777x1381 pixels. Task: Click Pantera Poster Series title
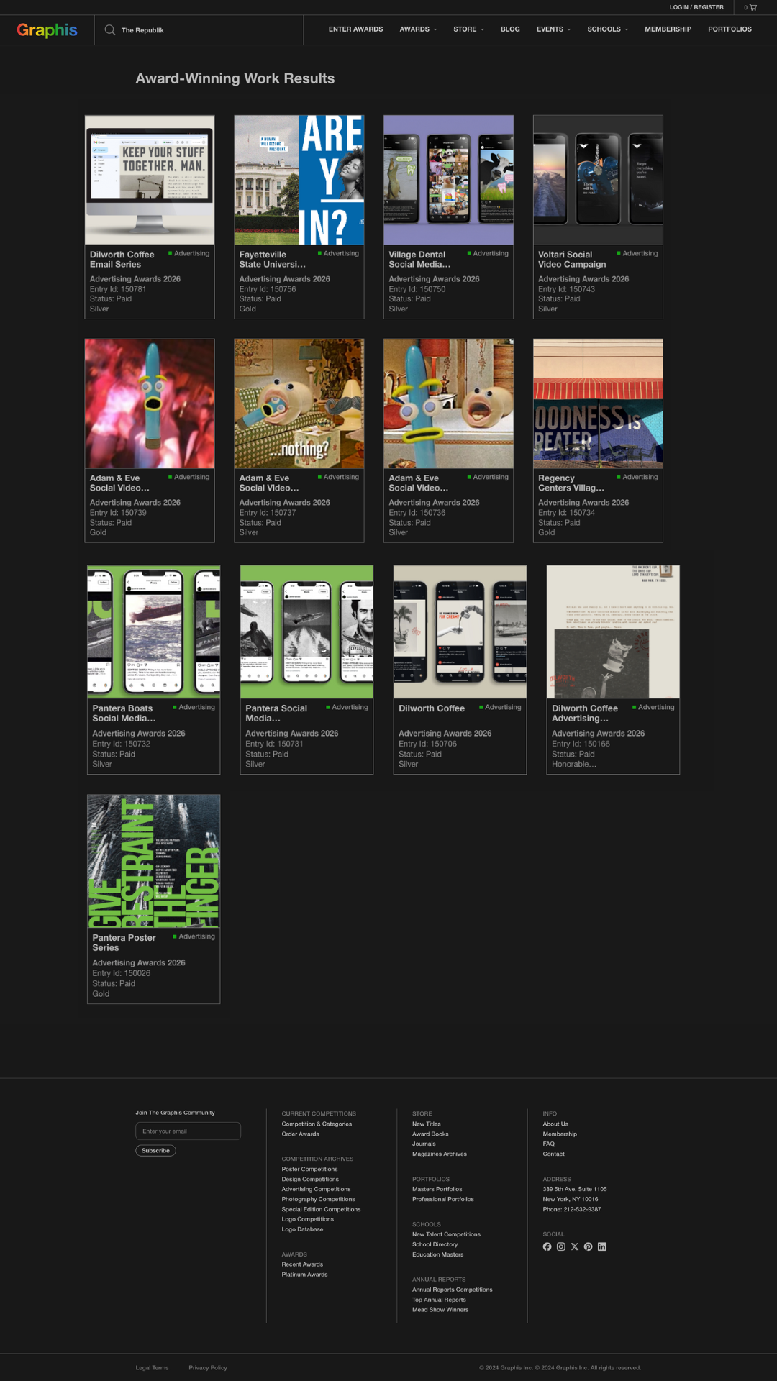pos(124,943)
